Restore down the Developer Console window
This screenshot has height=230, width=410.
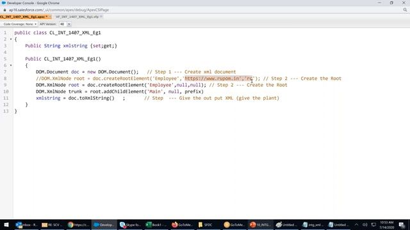click(x=391, y=3)
